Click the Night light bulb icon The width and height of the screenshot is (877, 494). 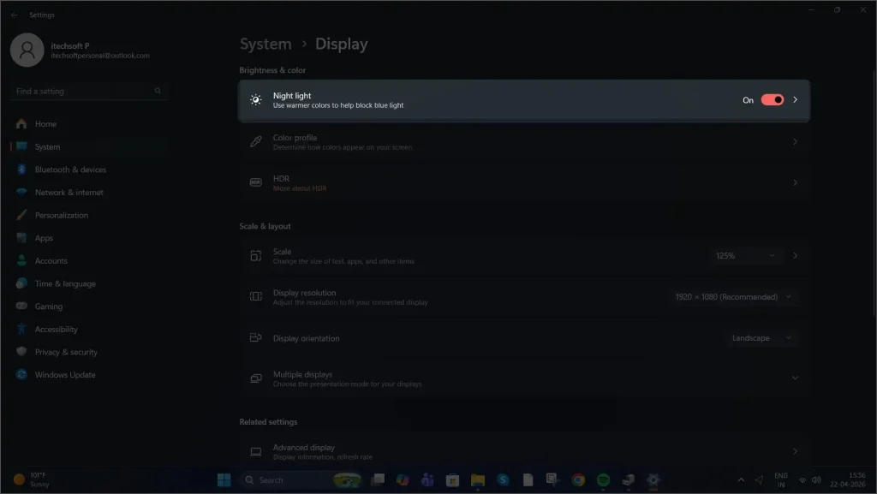[x=254, y=100]
